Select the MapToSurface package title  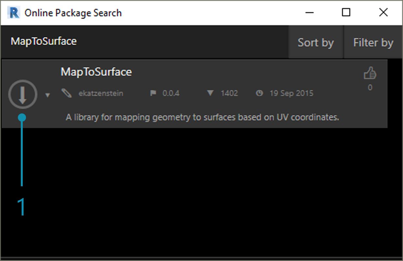96,72
